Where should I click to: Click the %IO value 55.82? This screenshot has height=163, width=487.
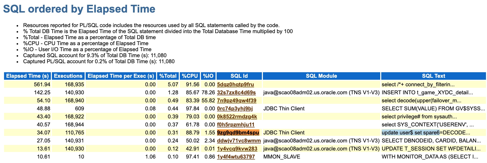[x=208, y=101]
